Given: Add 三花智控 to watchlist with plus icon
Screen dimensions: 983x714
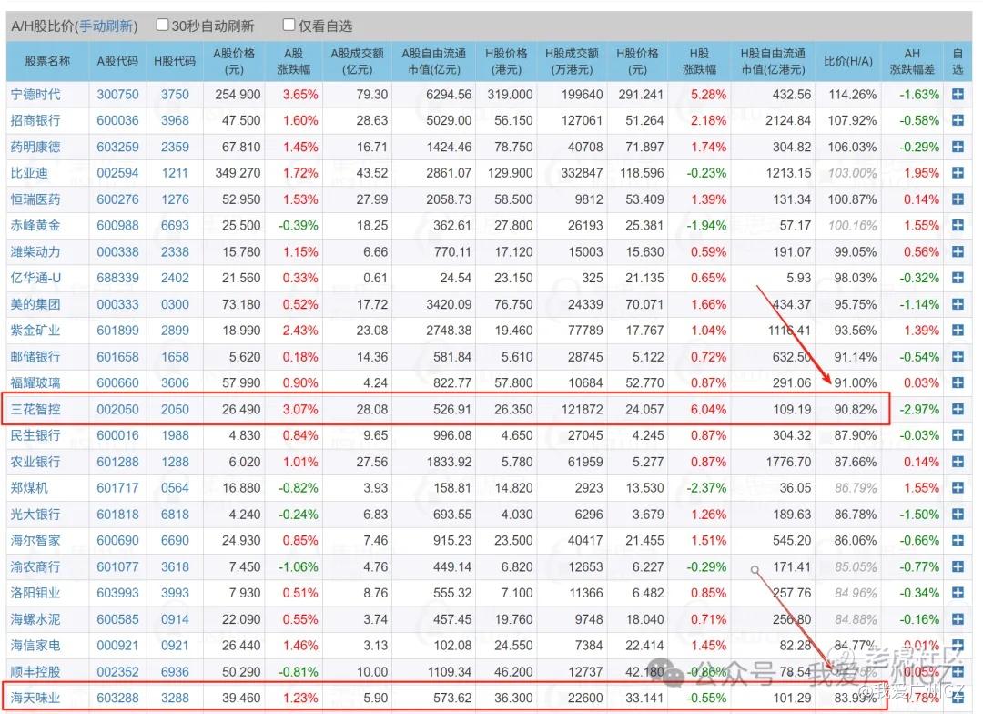Looking at the screenshot, I should [x=958, y=409].
